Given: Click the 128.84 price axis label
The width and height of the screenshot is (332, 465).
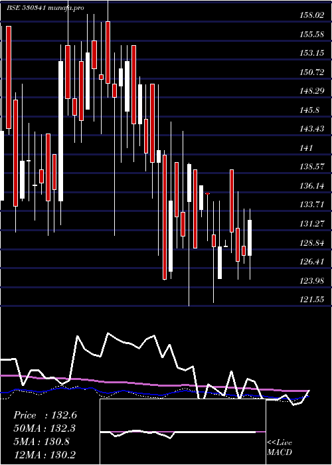Looking at the screenshot, I should [x=312, y=243].
